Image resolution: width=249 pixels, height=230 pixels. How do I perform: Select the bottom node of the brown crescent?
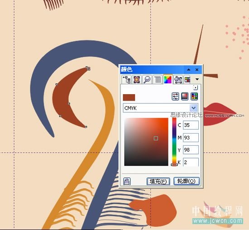click(86, 127)
